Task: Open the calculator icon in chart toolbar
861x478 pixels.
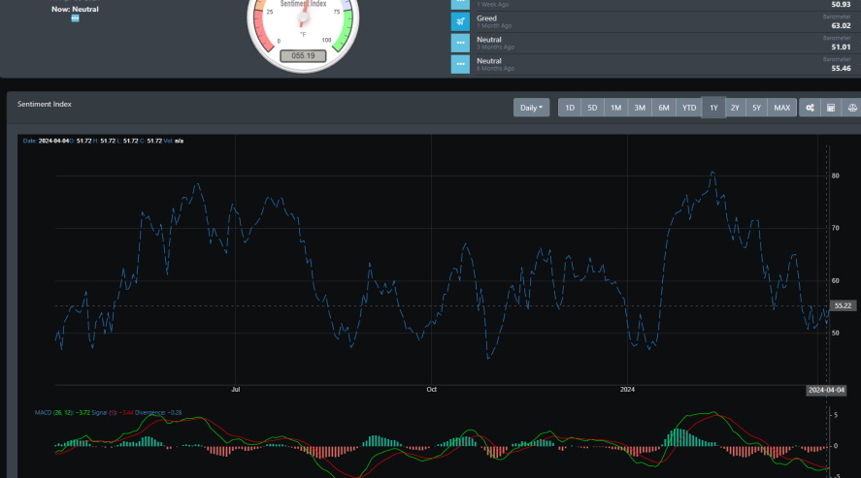Action: 831,108
